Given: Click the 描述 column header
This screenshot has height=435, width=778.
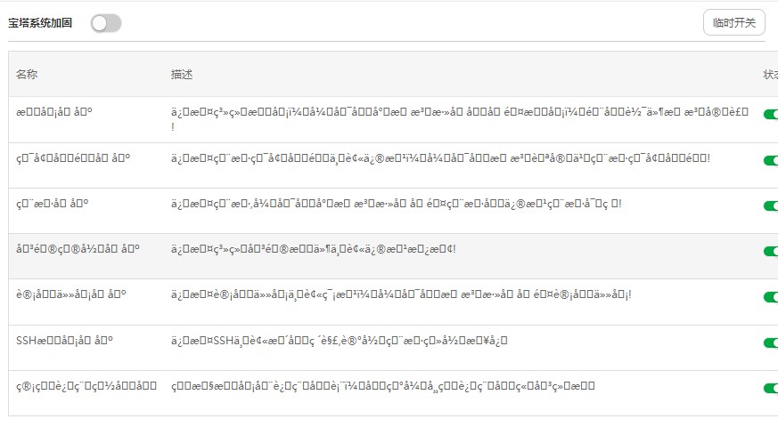Looking at the screenshot, I should pyautogui.click(x=182, y=75).
